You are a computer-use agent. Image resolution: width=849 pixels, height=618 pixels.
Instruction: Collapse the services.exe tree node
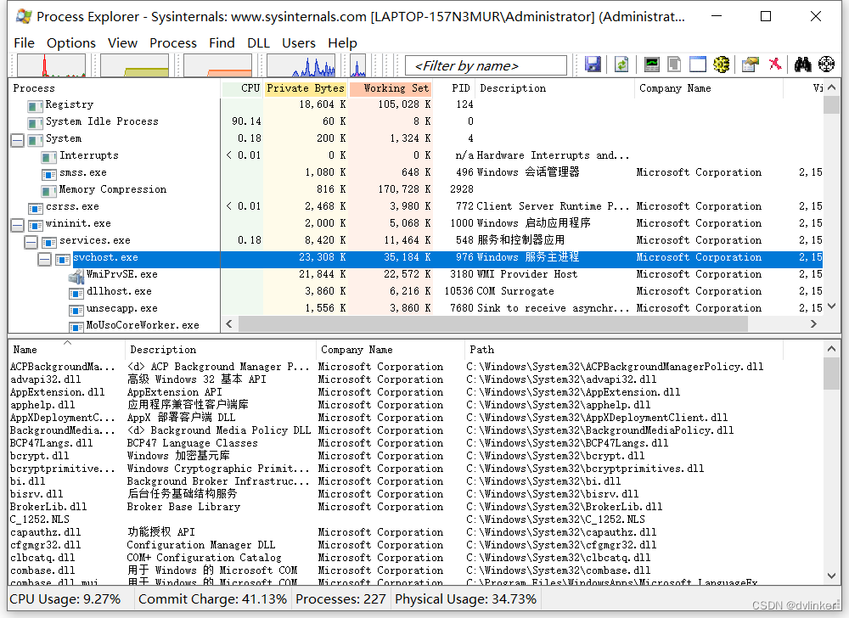tap(31, 242)
